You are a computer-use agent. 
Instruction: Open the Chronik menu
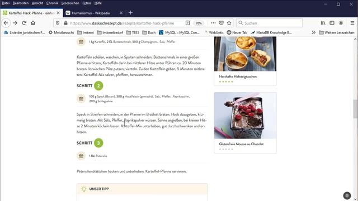tap(52, 3)
